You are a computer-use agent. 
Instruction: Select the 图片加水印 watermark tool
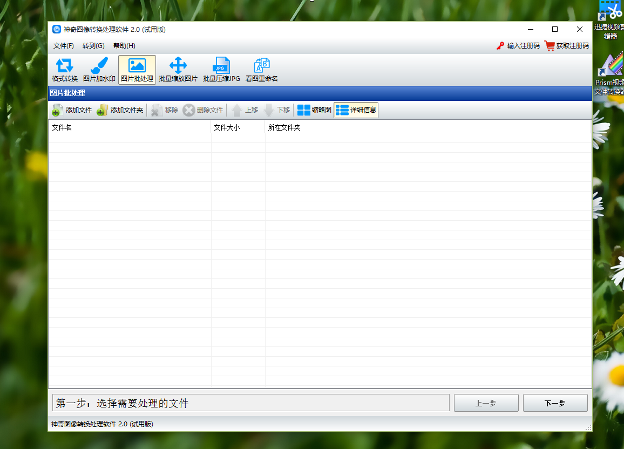99,70
